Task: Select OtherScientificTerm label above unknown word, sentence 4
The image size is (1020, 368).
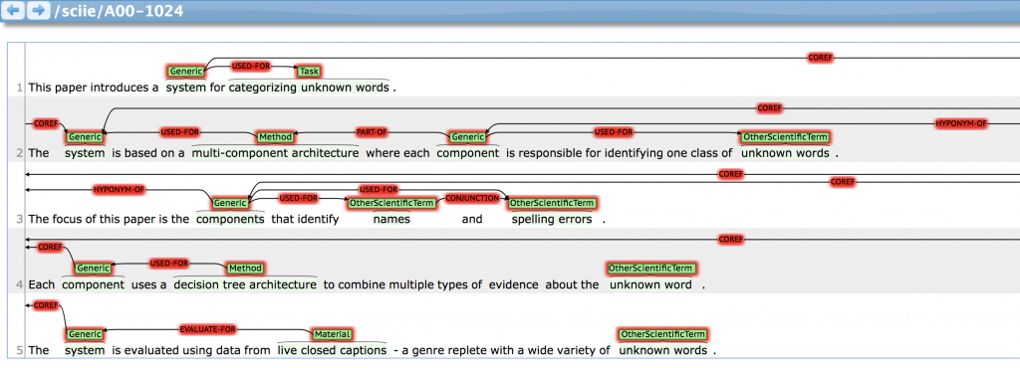Action: click(651, 269)
